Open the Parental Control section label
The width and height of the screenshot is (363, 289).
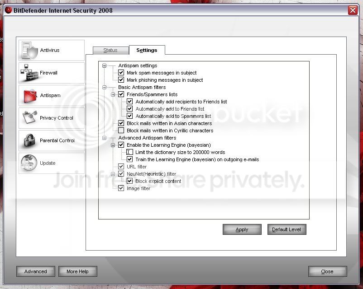point(57,140)
